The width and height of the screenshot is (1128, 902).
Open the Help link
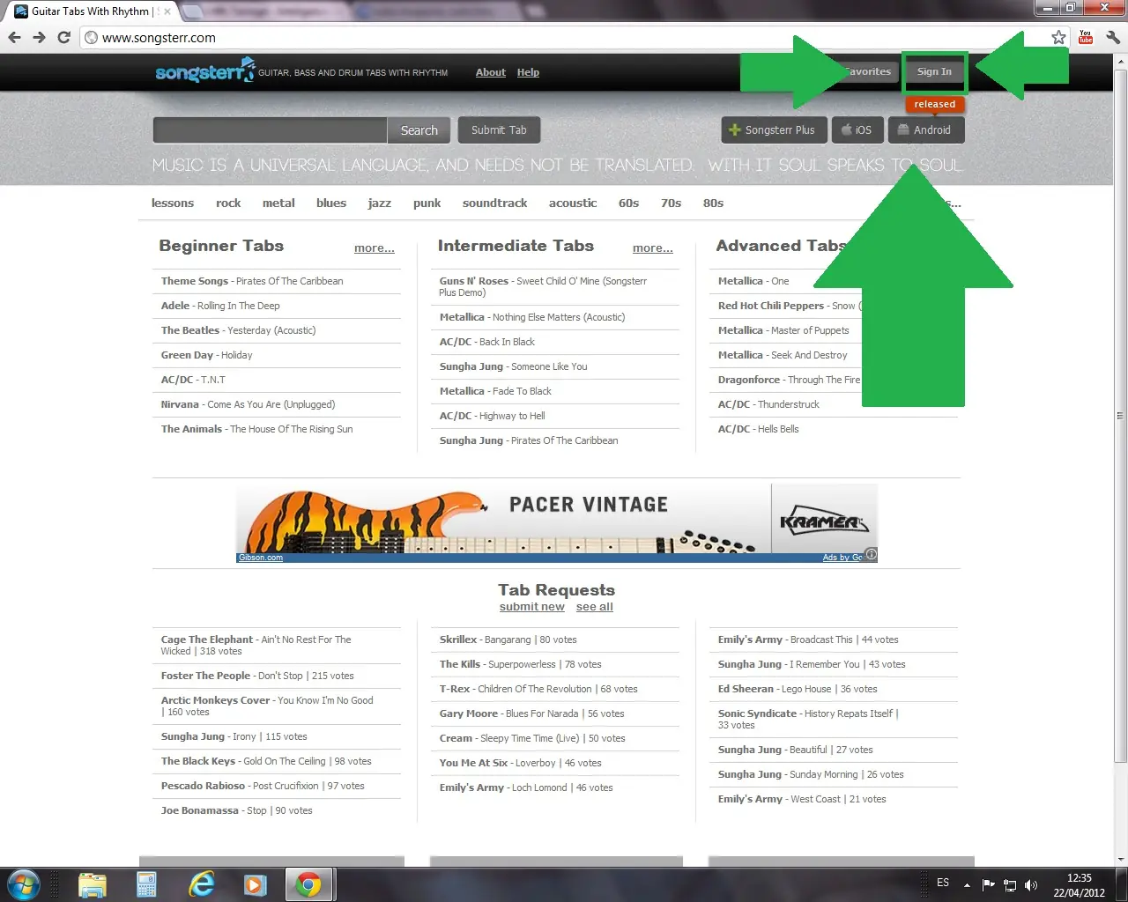coord(528,72)
